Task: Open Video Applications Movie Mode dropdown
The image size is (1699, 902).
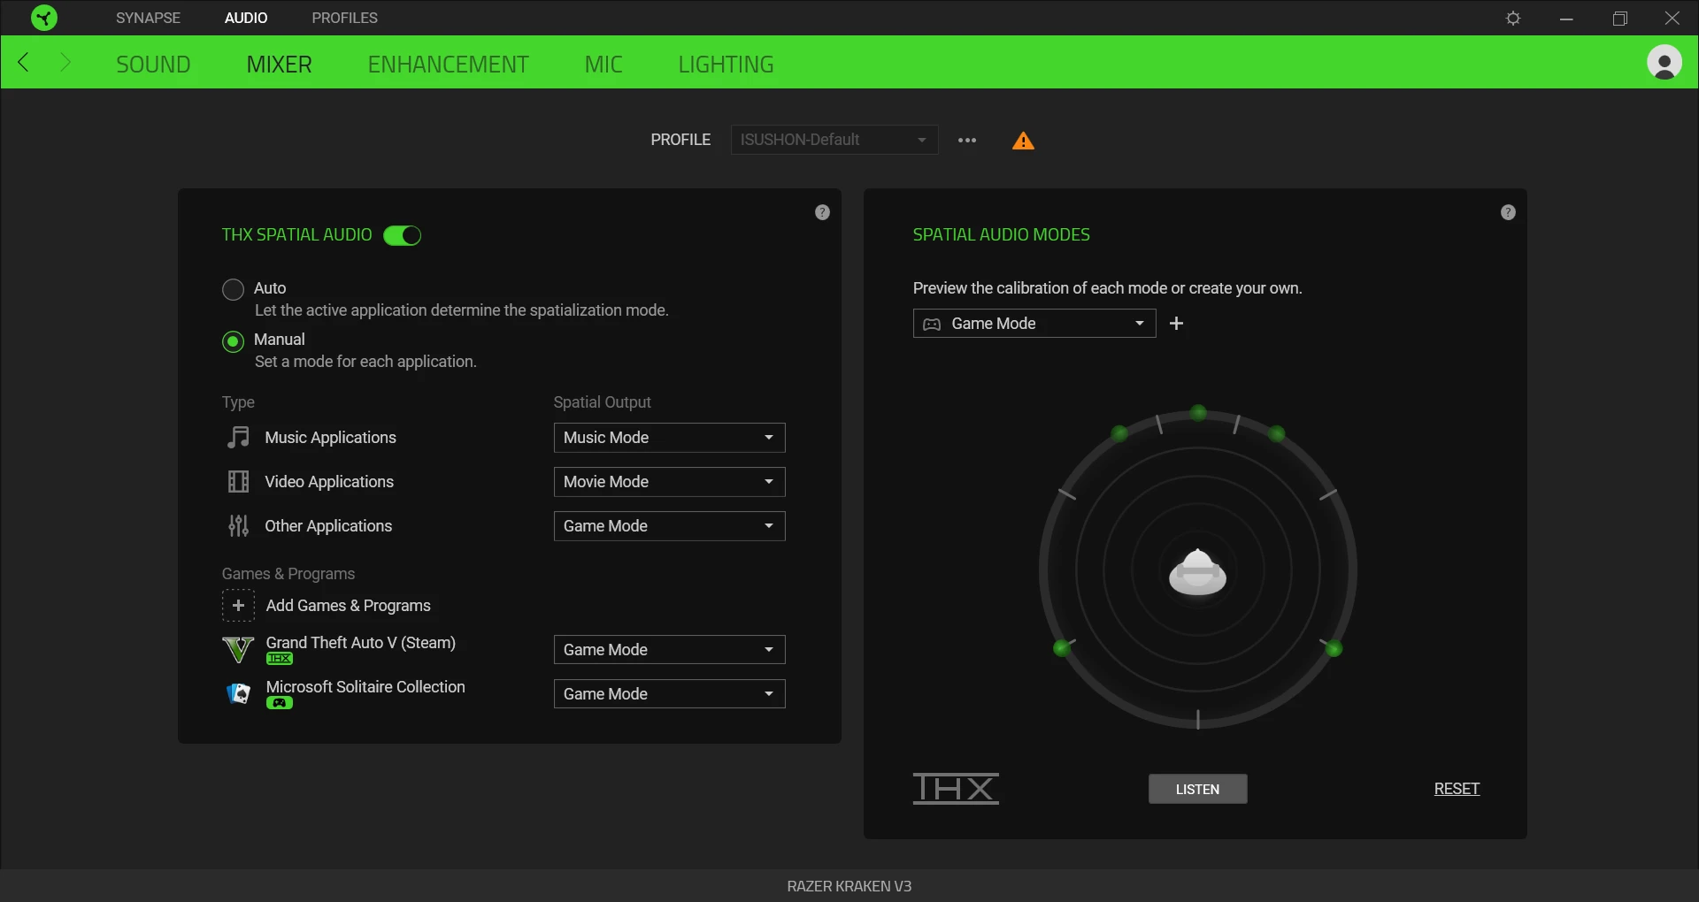Action: (669, 482)
